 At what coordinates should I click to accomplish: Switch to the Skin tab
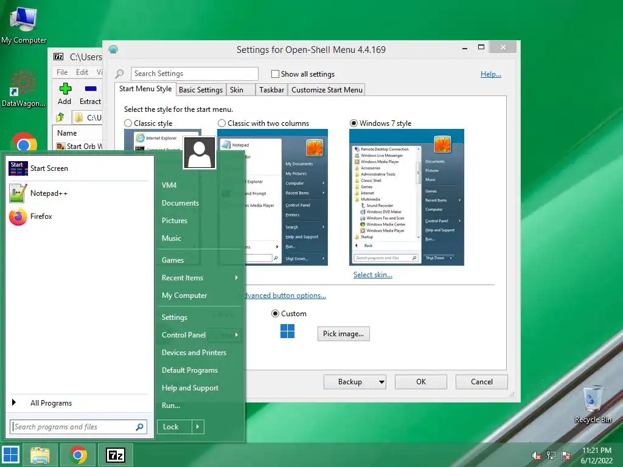(240, 90)
